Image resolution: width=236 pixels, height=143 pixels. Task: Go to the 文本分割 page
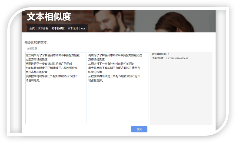43,28
